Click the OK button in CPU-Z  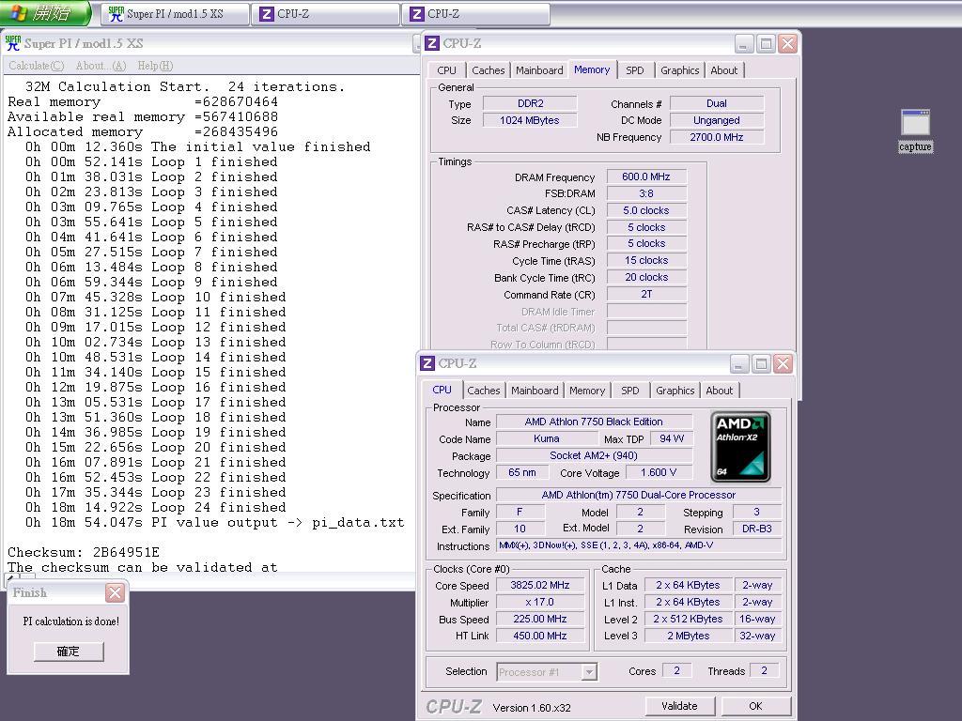(756, 706)
